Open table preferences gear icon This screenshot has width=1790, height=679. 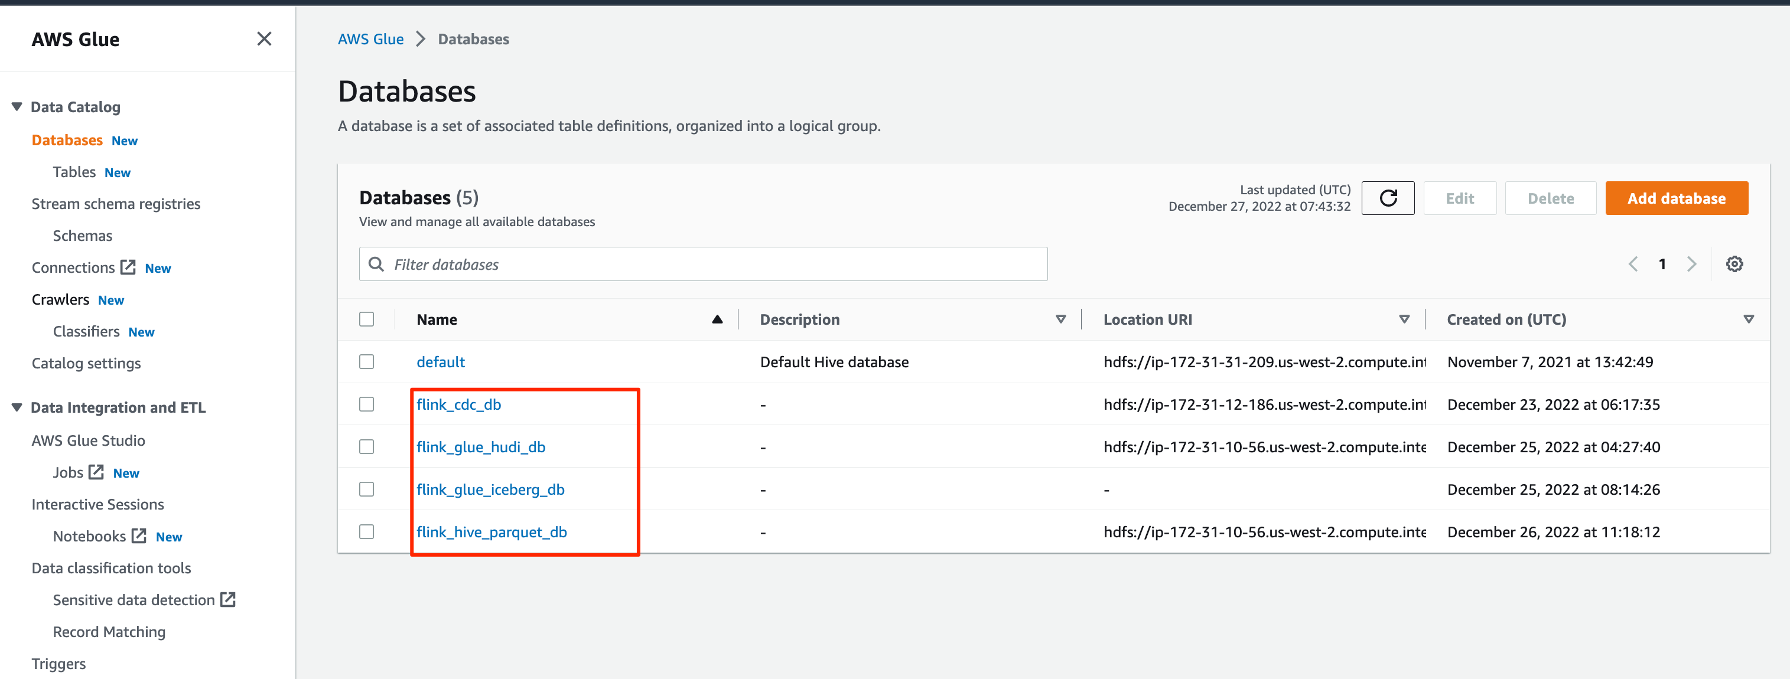(1734, 264)
